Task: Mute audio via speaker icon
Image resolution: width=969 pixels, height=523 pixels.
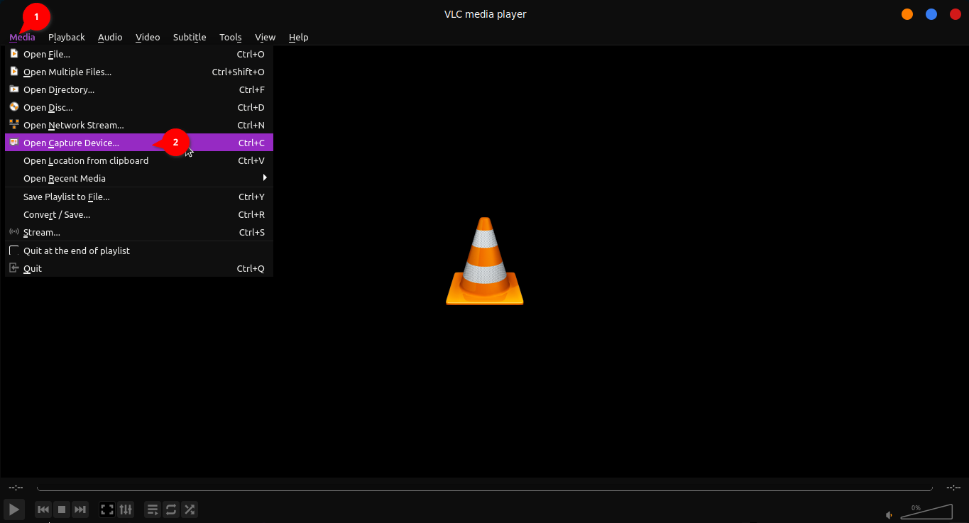Action: (889, 514)
